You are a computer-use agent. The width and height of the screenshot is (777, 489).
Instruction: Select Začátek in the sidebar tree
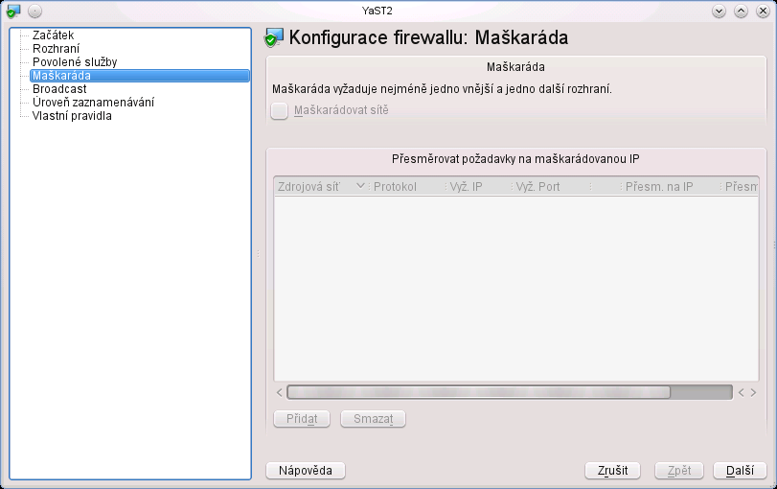pyautogui.click(x=53, y=35)
